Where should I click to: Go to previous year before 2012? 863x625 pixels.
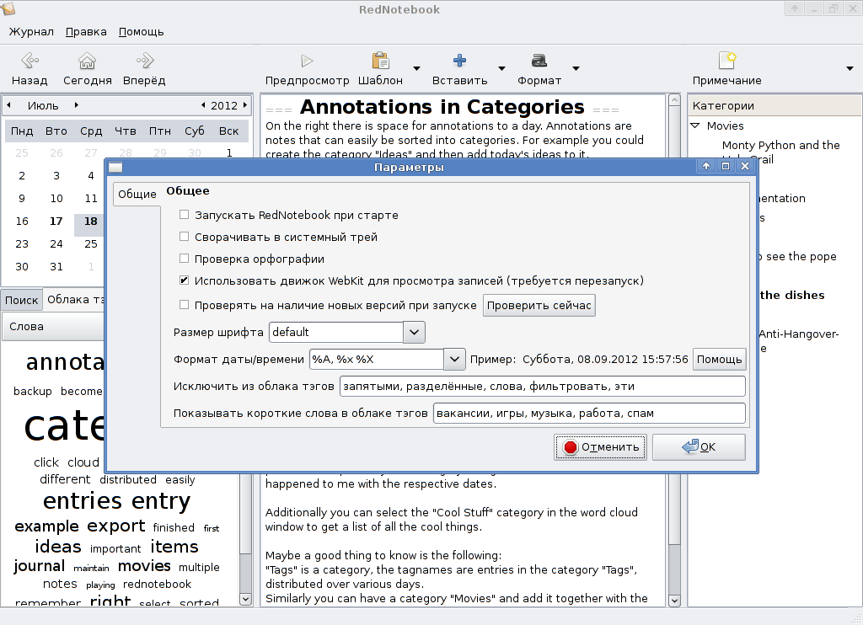203,105
